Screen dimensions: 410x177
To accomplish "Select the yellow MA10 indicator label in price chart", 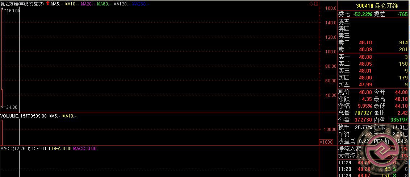I will pos(71,4).
